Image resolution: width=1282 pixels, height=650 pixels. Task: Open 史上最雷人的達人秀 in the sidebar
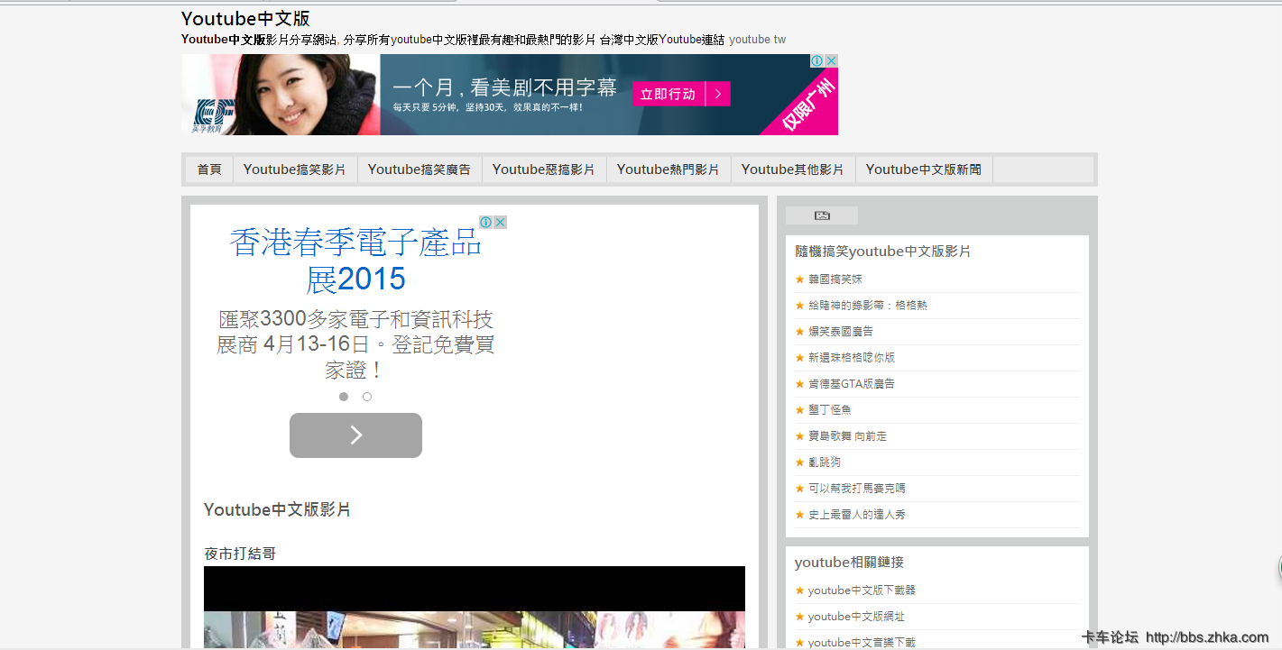point(857,515)
